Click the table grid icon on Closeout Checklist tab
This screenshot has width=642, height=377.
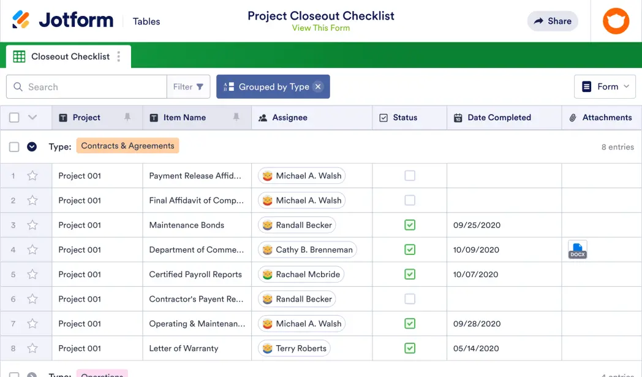click(x=18, y=56)
